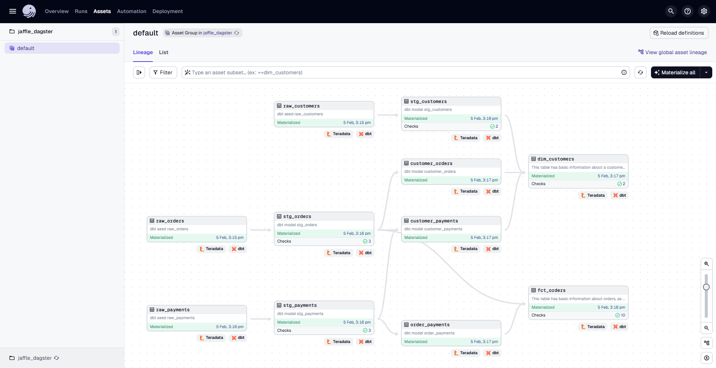Adjust the graph zoom slider handle
716x368 pixels.
706,287
